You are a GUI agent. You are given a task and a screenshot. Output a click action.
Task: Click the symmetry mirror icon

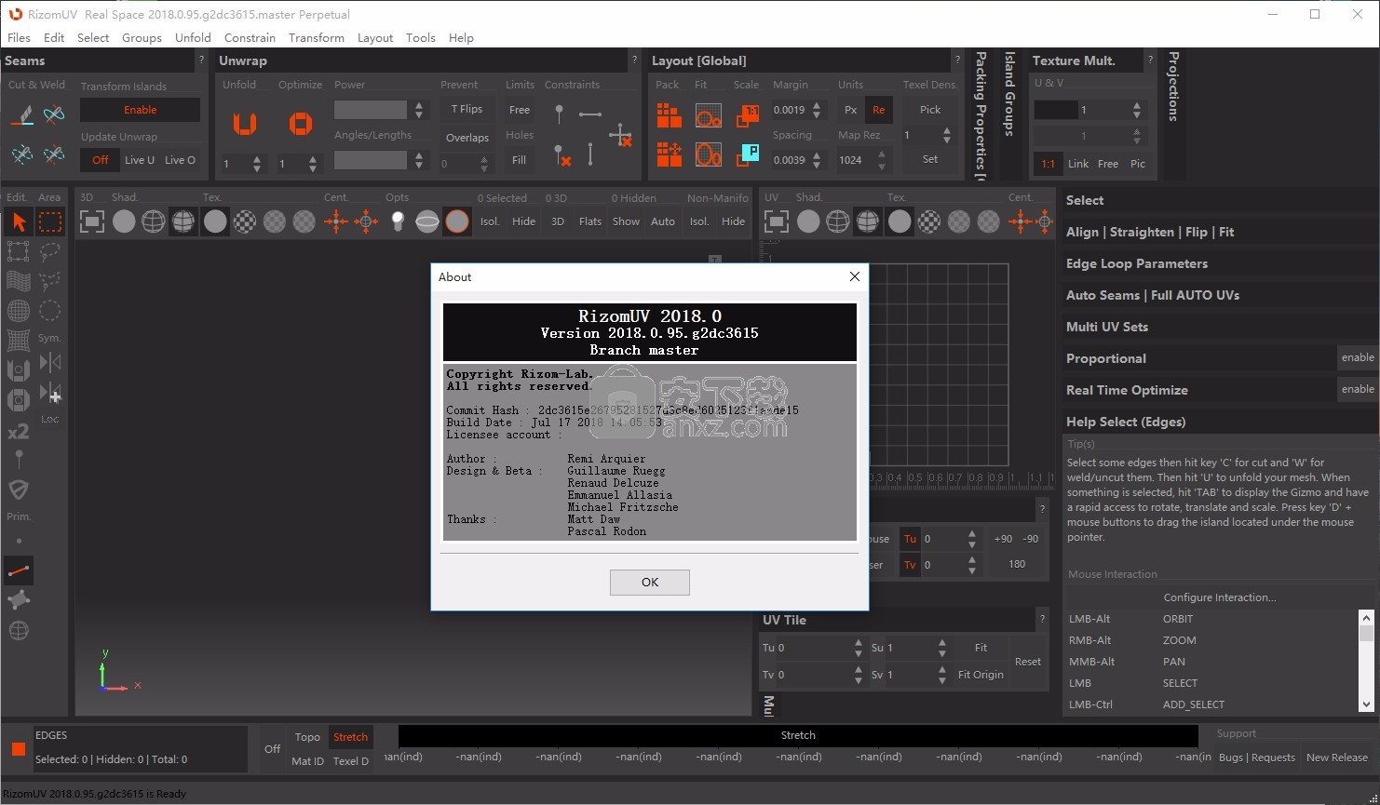pos(50,362)
